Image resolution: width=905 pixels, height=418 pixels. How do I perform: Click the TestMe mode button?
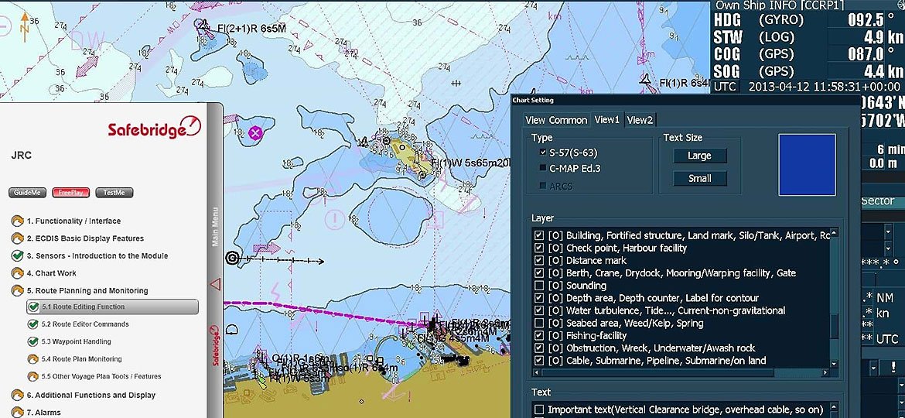(114, 193)
